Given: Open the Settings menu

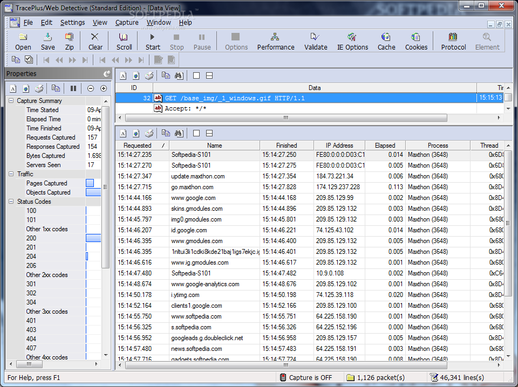Looking at the screenshot, I should tap(73, 23).
